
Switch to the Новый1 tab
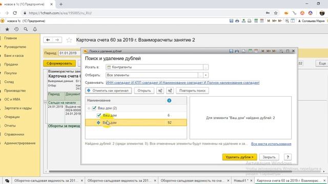pyautogui.click(x=241, y=180)
